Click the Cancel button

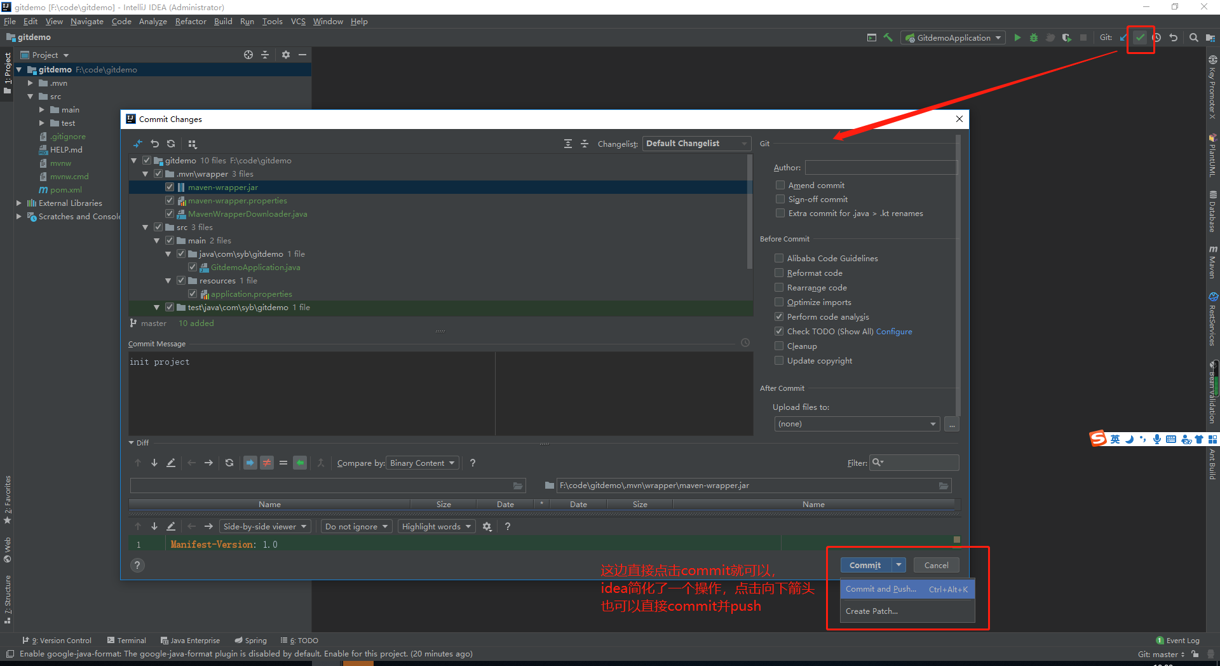936,565
